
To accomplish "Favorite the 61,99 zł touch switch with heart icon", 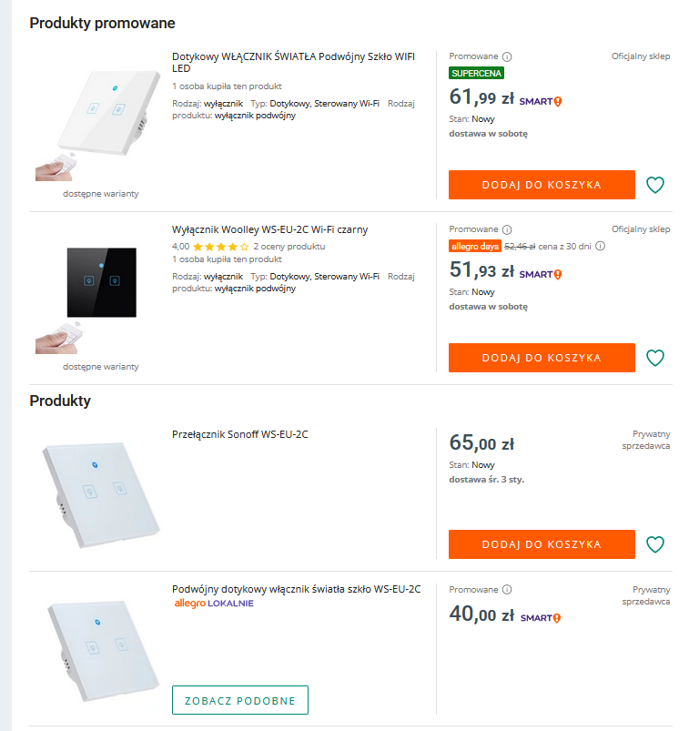I will coord(655,185).
